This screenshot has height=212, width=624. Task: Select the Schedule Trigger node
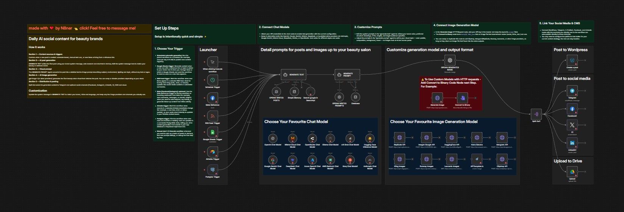[212, 80]
